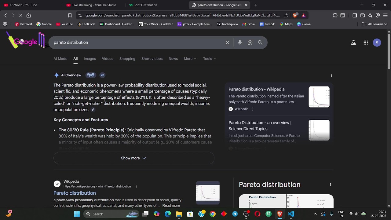Go back with browser back arrow
The image size is (391, 220).
click(5, 15)
